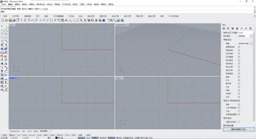
Task: Open Options with the gear icon
Action: point(111,20)
